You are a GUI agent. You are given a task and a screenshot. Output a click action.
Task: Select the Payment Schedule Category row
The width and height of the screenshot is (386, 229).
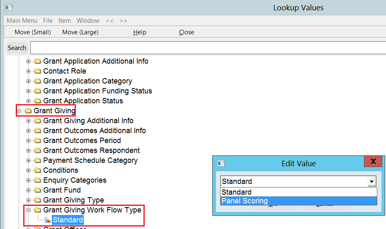pos(90,160)
